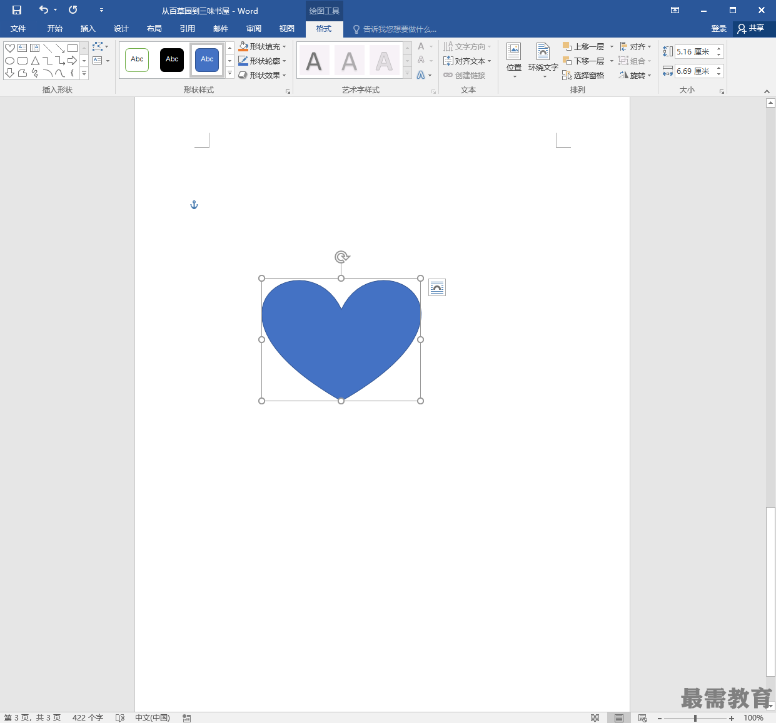Click the shape height field 5.16 厘米
Image resolution: width=776 pixels, height=723 pixels.
click(695, 52)
